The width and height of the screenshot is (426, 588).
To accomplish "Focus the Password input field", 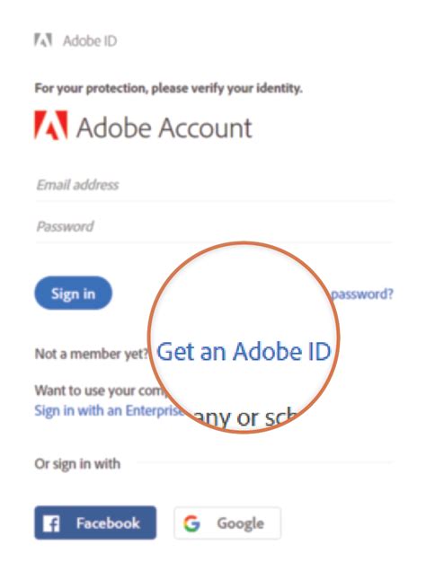I will click(x=214, y=226).
